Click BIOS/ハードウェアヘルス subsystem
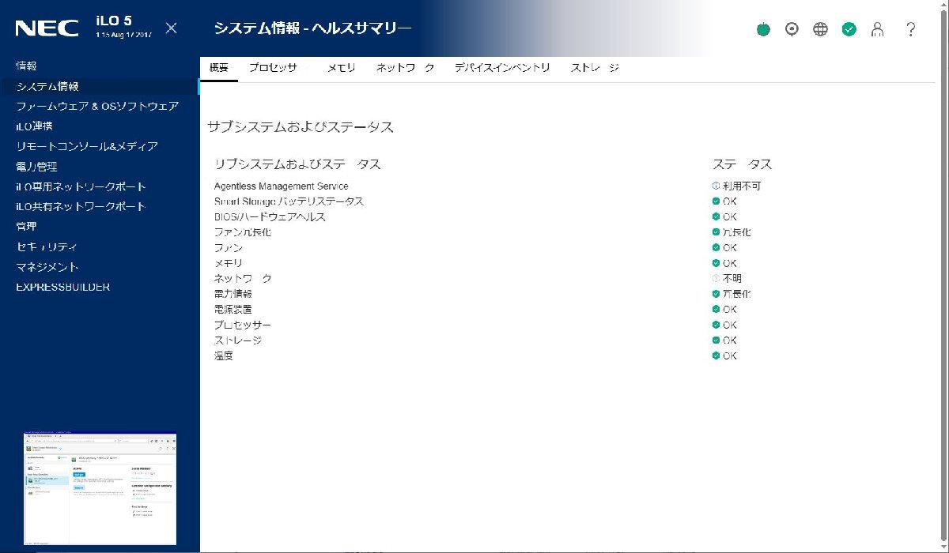Image resolution: width=949 pixels, height=553 pixels. point(270,216)
